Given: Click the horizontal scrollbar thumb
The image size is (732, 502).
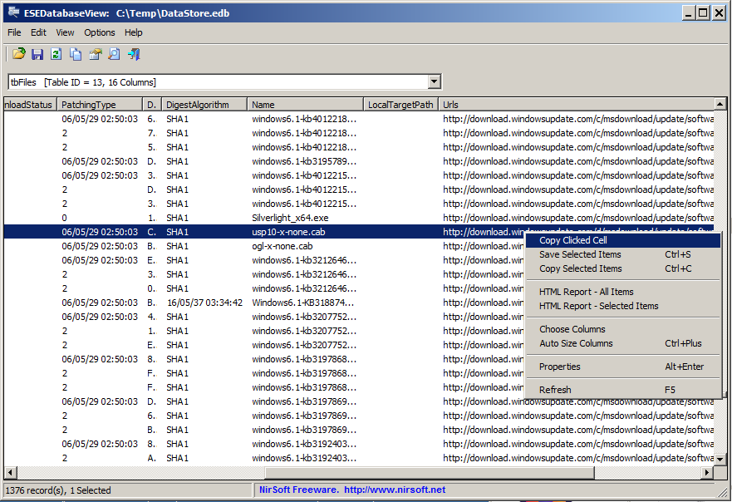Looking at the screenshot, I should point(430,472).
